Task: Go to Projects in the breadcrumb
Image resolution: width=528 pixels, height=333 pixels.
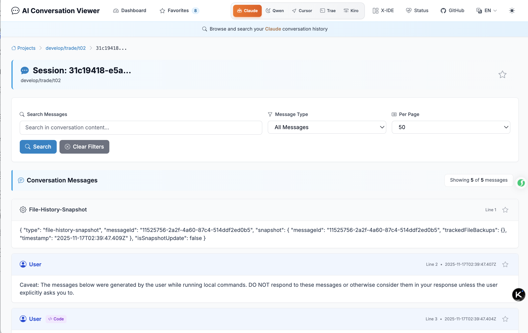Action: click(x=24, y=48)
